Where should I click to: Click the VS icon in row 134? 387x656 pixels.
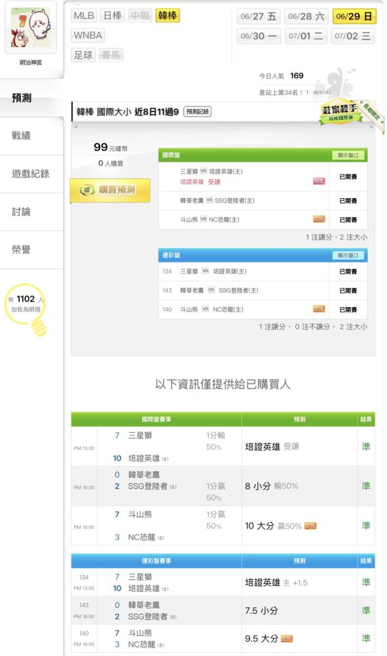[x=206, y=271]
